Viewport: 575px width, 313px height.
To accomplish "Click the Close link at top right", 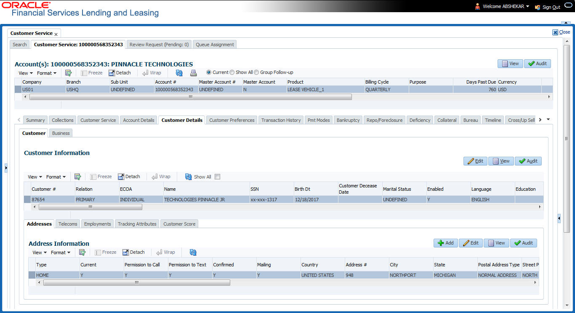I will pos(564,32).
